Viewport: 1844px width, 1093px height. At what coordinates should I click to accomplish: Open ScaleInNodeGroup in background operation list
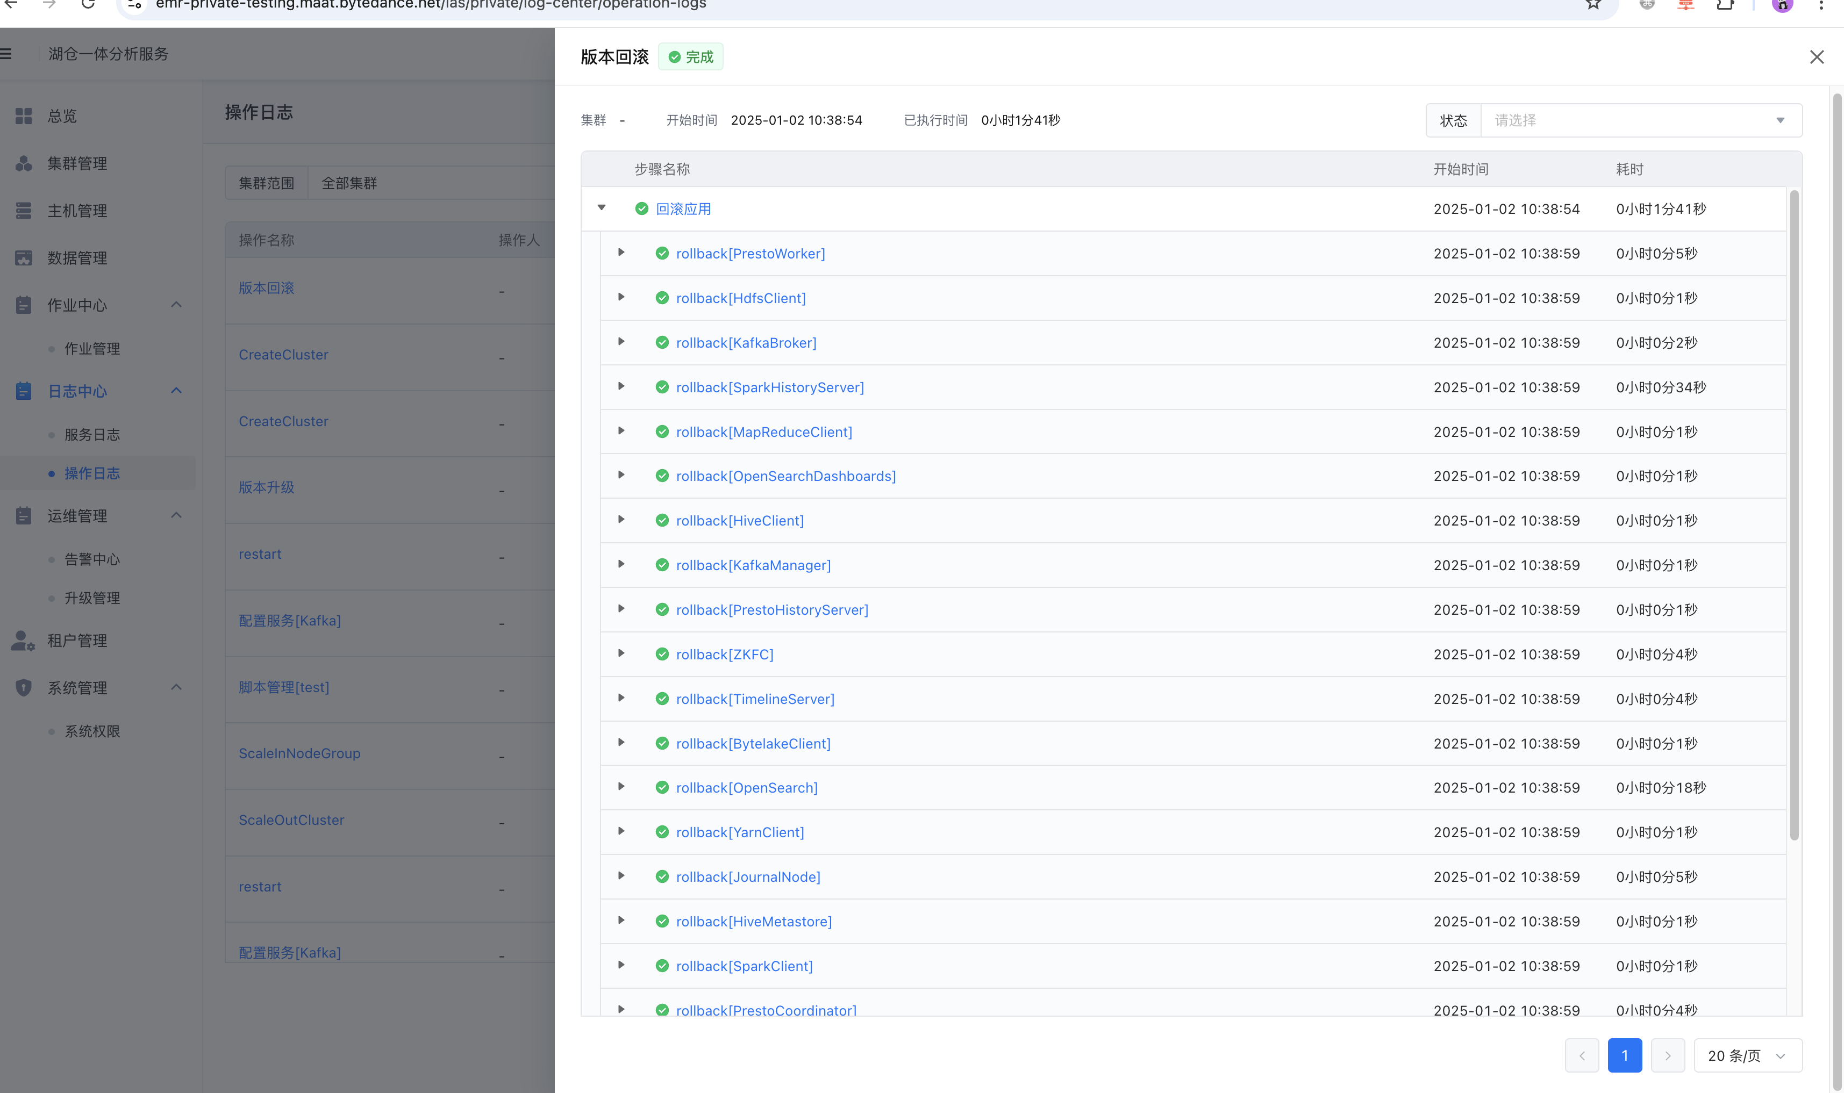pyautogui.click(x=299, y=753)
